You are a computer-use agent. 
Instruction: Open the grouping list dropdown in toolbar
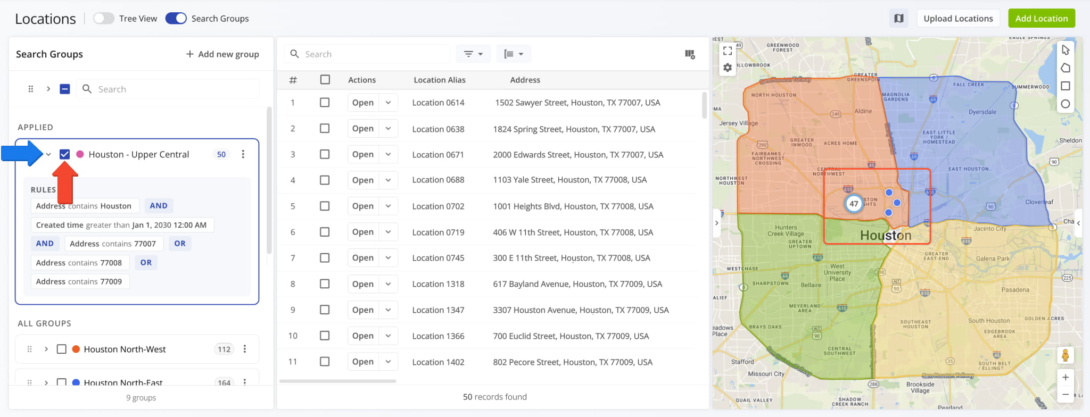click(514, 54)
